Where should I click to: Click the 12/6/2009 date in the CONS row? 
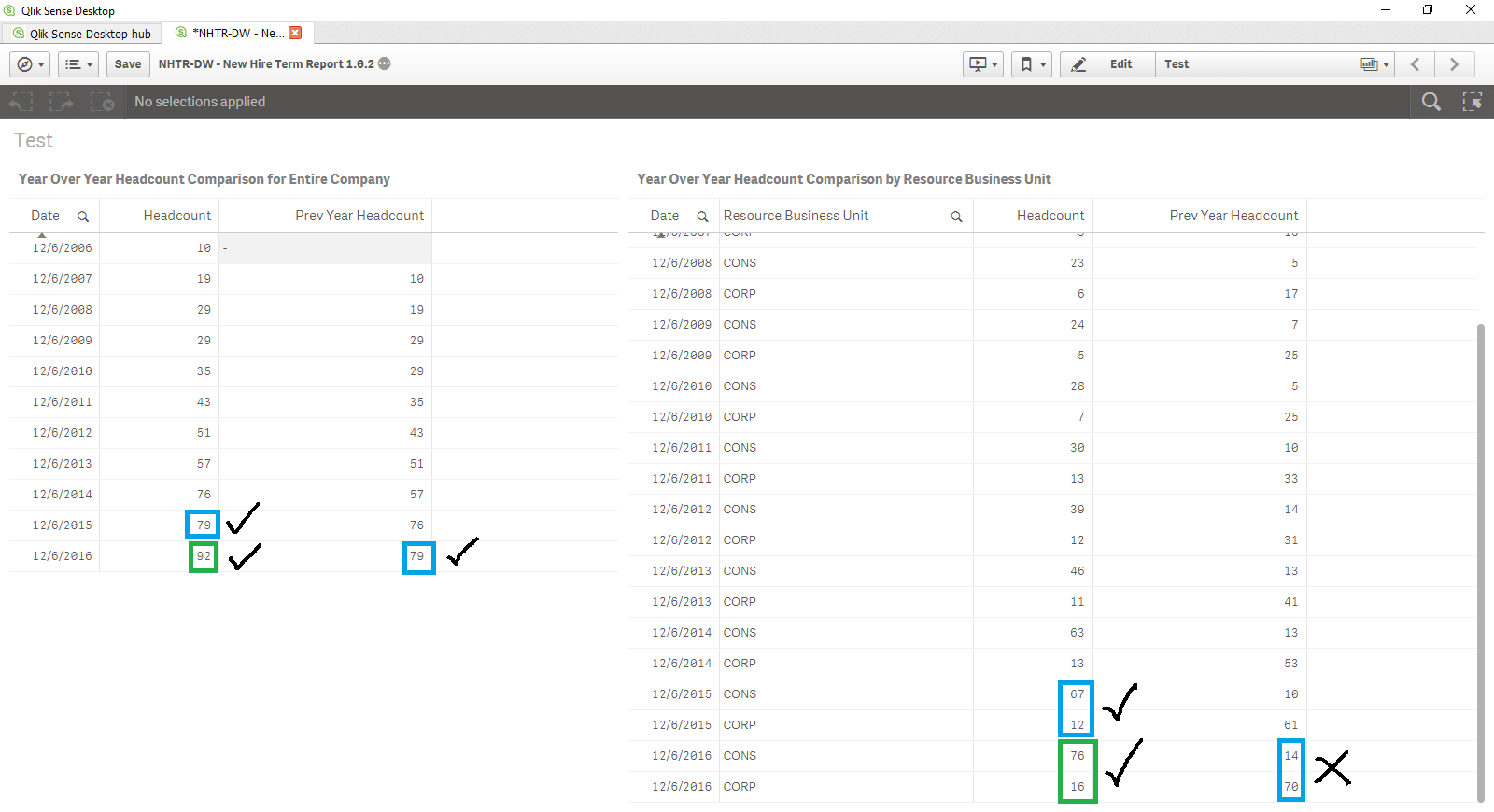click(x=682, y=325)
